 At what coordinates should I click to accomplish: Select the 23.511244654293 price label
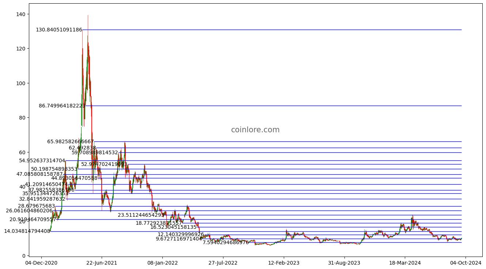[141, 215]
